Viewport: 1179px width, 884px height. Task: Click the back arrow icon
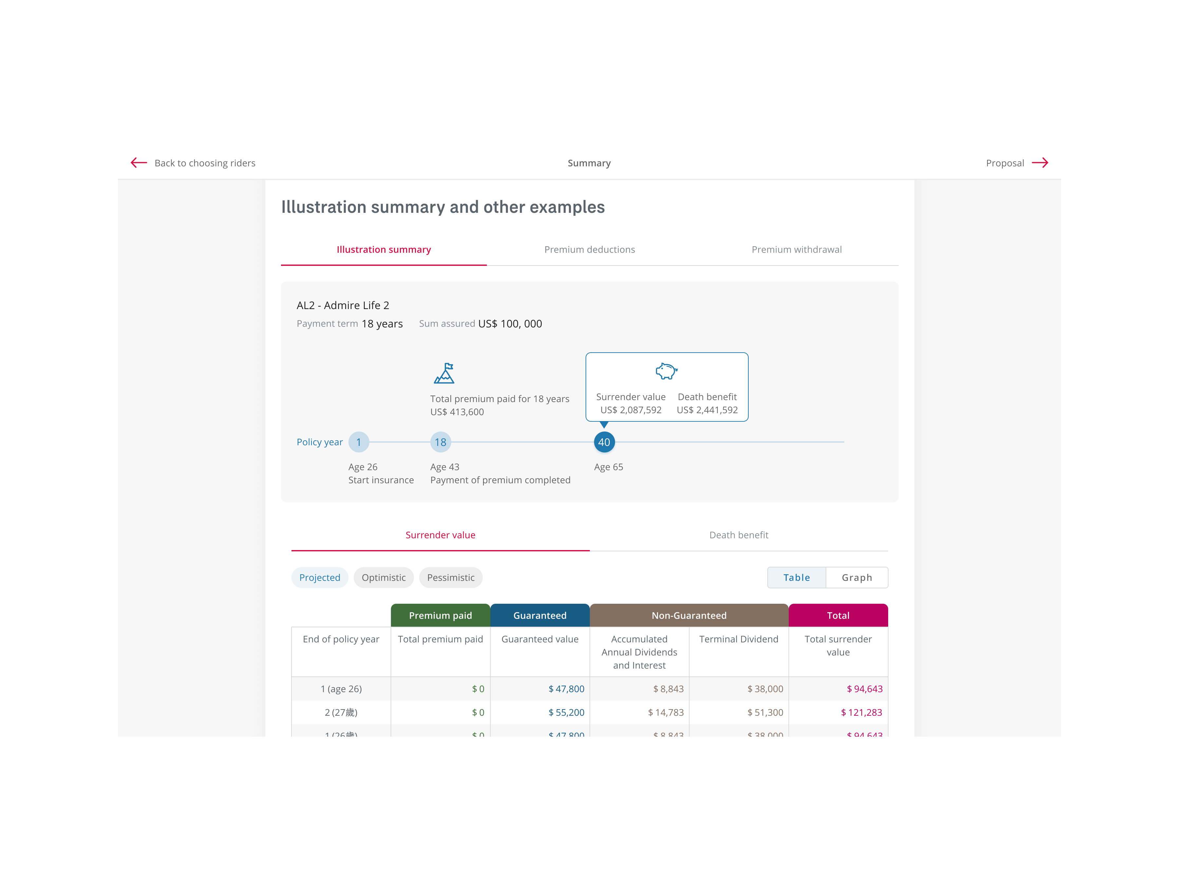(139, 162)
